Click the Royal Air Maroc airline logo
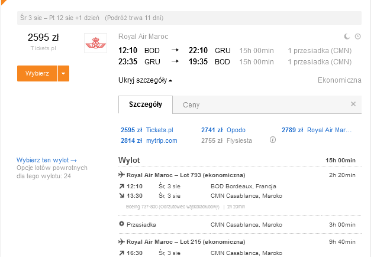This screenshot has width=390, height=278. tap(95, 43)
